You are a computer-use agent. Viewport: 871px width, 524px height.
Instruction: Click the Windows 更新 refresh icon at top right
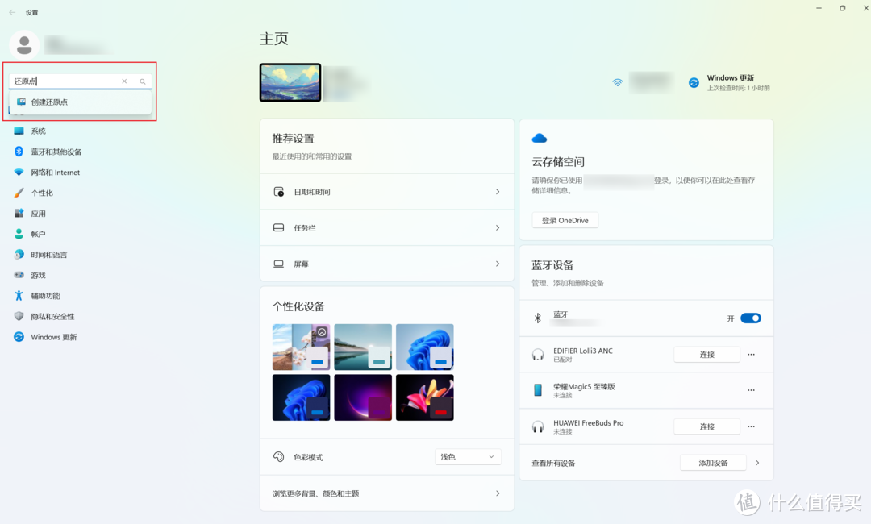[694, 83]
